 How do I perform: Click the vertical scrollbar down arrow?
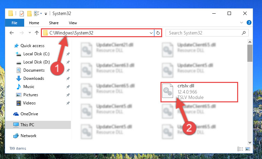pyautogui.click(x=250, y=143)
